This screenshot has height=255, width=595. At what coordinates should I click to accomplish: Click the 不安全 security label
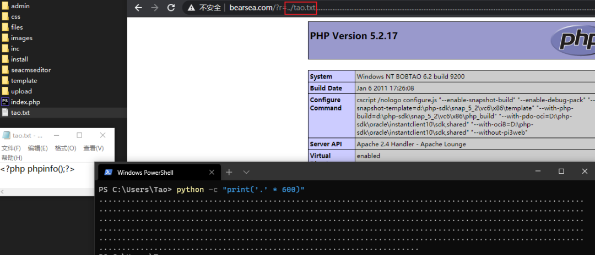click(x=210, y=8)
